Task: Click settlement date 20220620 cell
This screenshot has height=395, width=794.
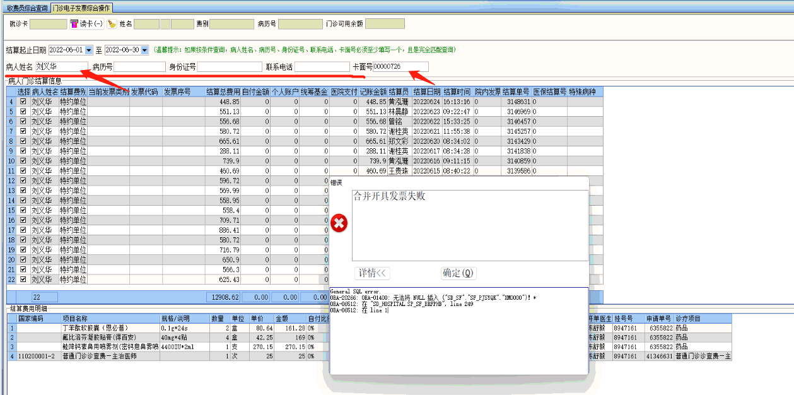Action: [x=427, y=141]
